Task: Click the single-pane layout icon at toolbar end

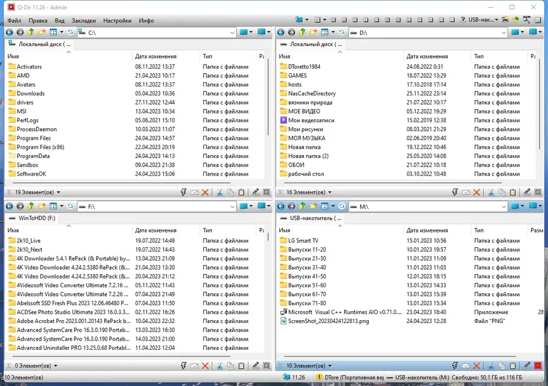Action: pyautogui.click(x=539, y=20)
